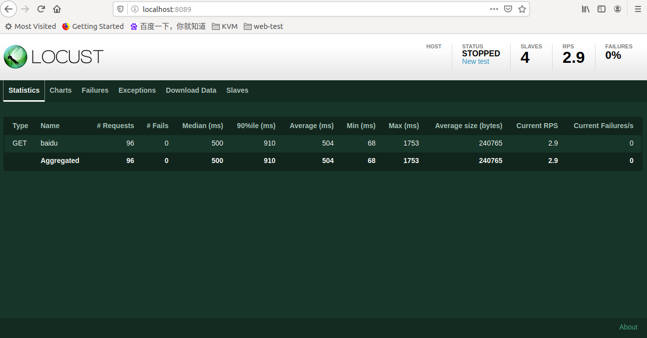Reload the page with refresh icon
647x338 pixels.
pyautogui.click(x=41, y=9)
